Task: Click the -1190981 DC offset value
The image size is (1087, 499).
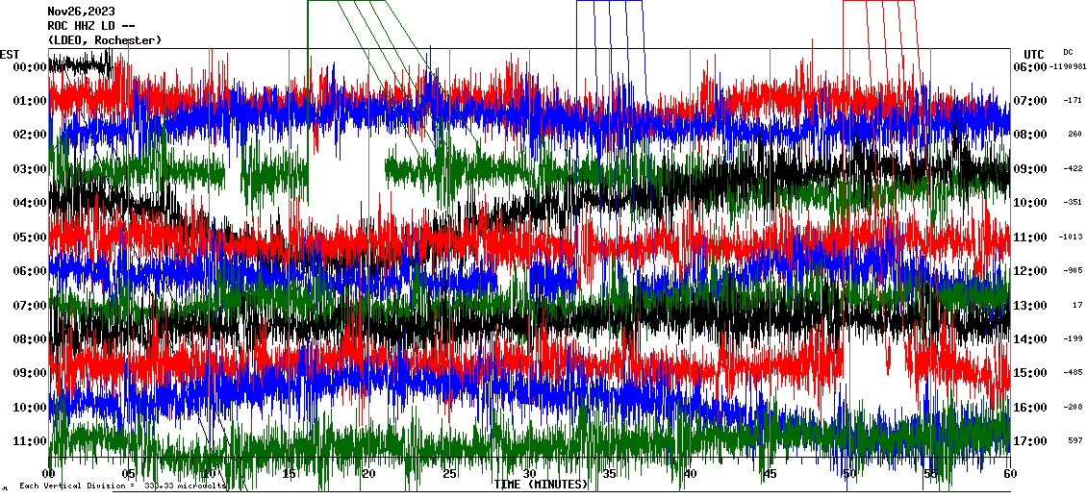Action: click(x=1067, y=67)
